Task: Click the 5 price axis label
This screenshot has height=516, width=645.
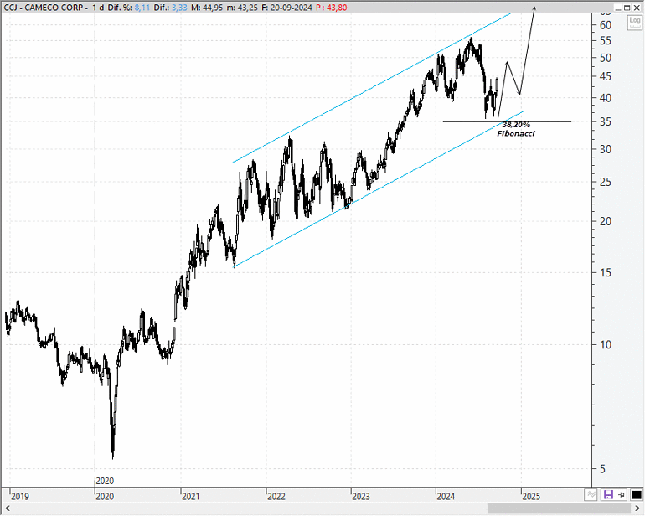Action: tap(602, 469)
